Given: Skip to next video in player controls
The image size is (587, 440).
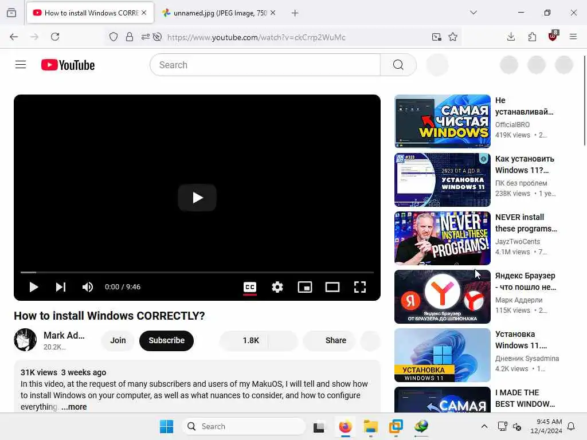Looking at the screenshot, I should coord(61,287).
